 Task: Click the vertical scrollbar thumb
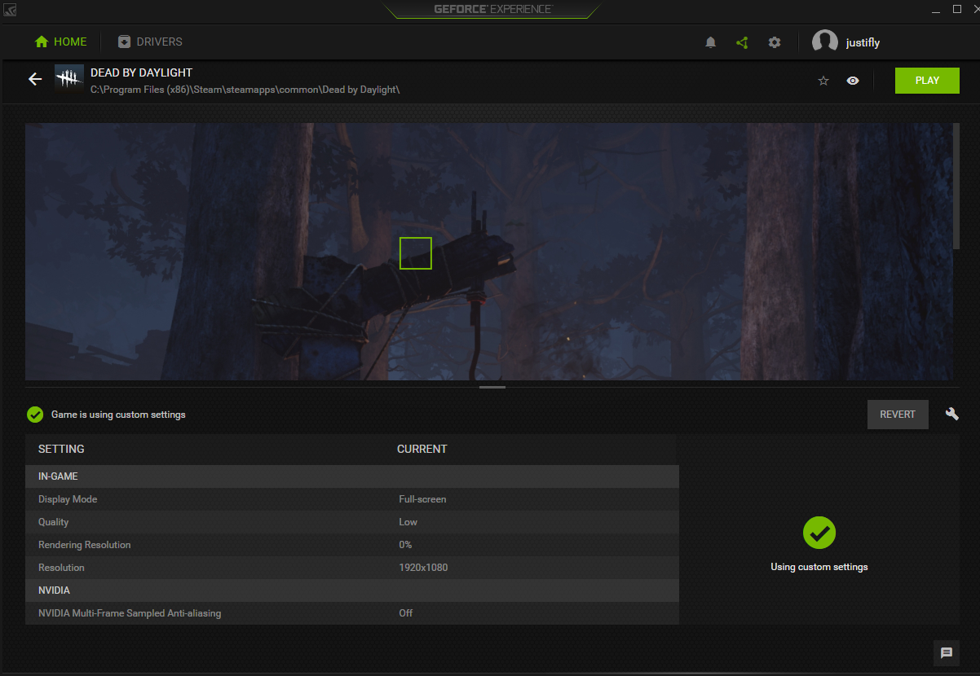tap(956, 186)
